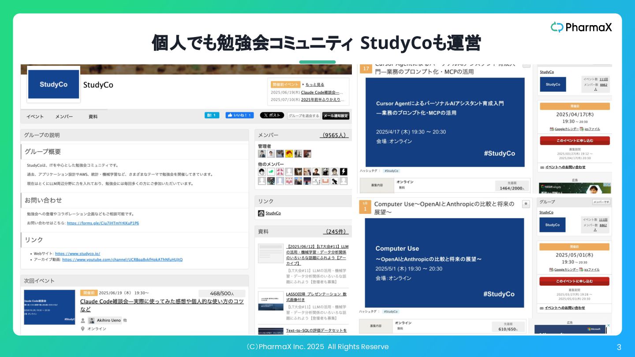635x357 pixels.
Task: Open the YouTube archive channel link
Action: pyautogui.click(x=122, y=260)
